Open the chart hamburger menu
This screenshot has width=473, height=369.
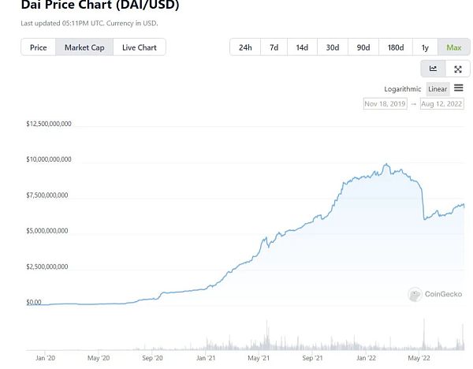tap(459, 88)
